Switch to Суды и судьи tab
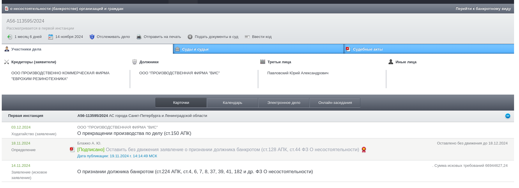This screenshot has width=519, height=188. (x=258, y=49)
